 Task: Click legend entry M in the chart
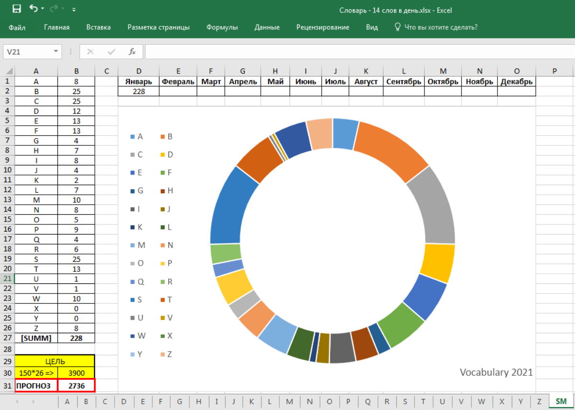(x=138, y=245)
